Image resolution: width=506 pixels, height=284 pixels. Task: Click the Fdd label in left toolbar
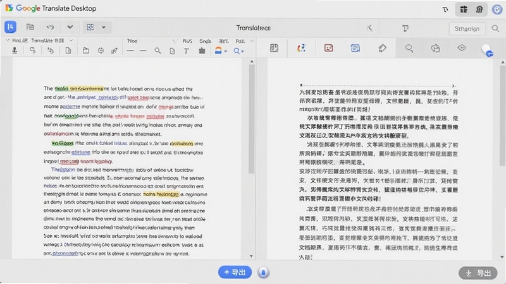point(240,41)
